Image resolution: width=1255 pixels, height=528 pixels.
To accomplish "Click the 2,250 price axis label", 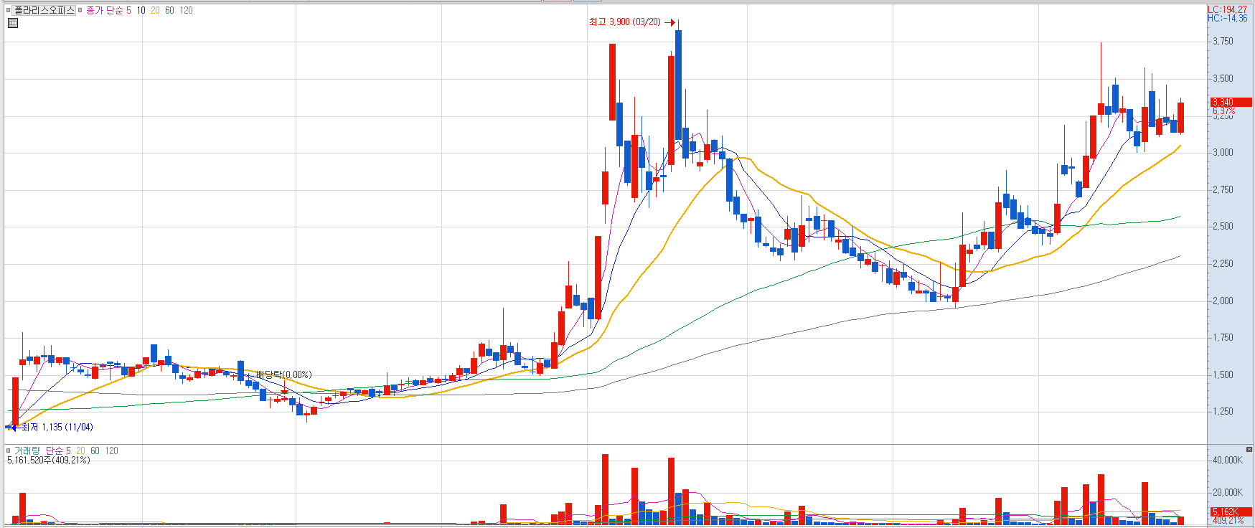I will (1223, 264).
